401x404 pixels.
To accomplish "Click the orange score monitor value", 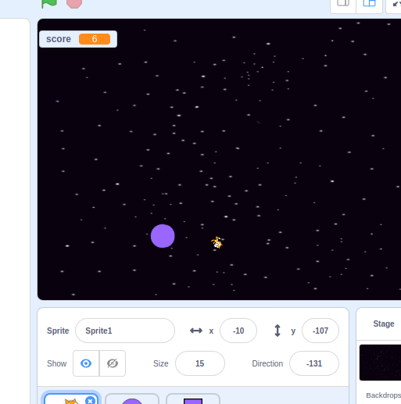I will tap(95, 39).
